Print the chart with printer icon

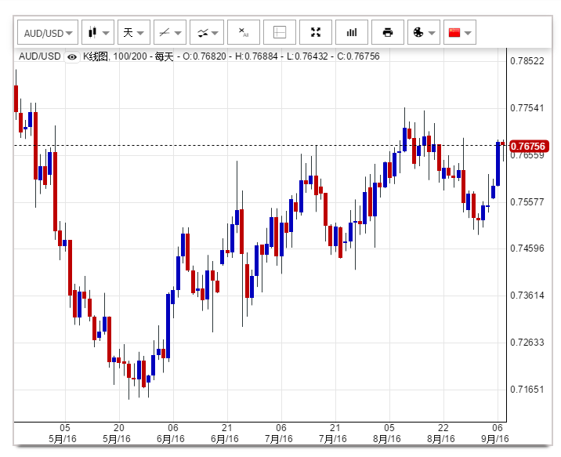(x=388, y=33)
